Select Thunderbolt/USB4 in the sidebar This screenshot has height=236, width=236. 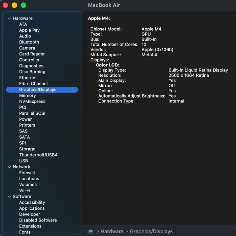click(x=38, y=155)
